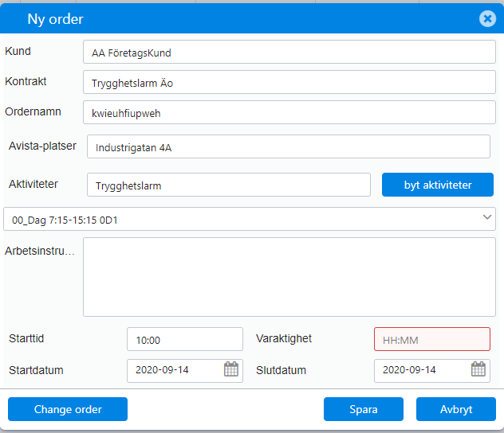Expand the 00_Dag 7:15-15:15 dropdown
The height and width of the screenshot is (433, 504).
250,219
